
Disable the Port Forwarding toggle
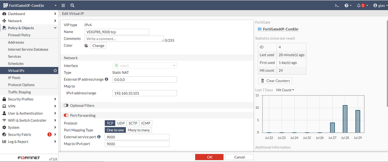click(66, 115)
